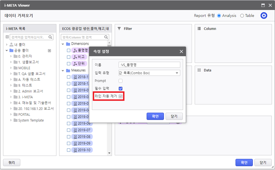Open the blue settings gear icon

[264, 16]
